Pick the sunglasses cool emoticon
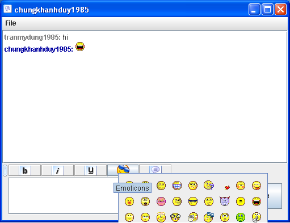290x223 pixels. pyautogui.click(x=193, y=201)
